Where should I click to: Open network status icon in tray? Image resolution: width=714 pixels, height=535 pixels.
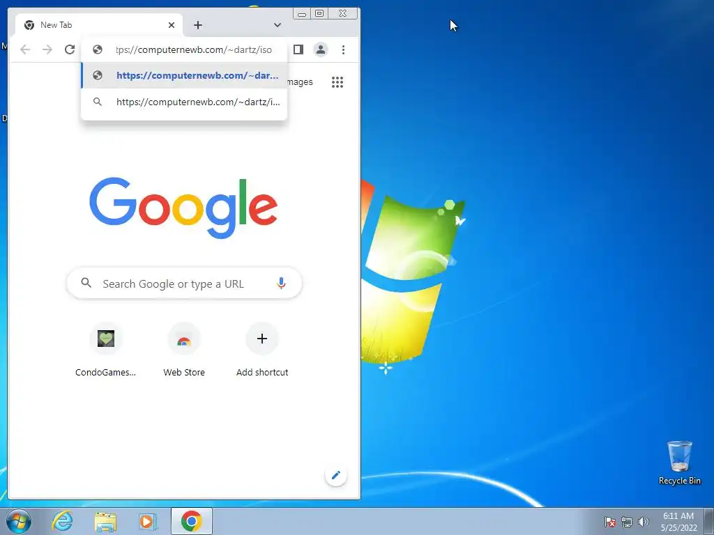click(627, 522)
